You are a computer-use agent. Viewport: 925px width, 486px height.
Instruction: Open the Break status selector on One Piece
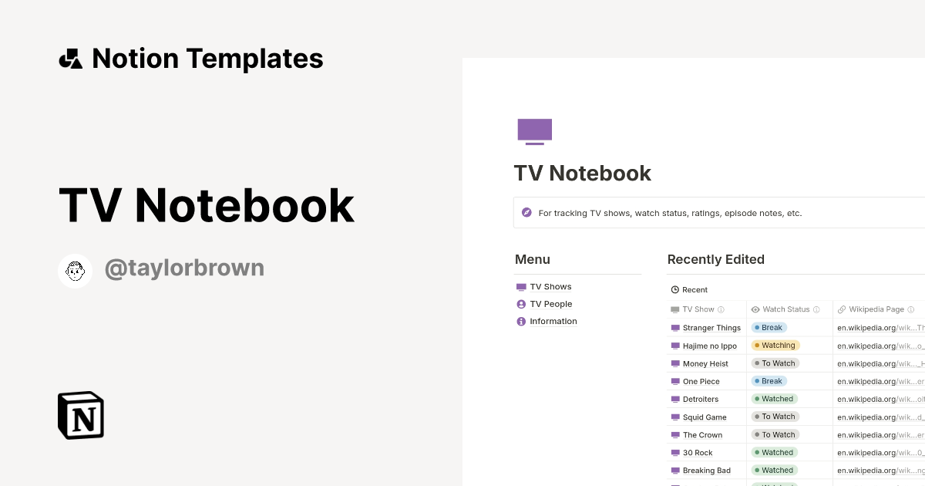(x=769, y=381)
